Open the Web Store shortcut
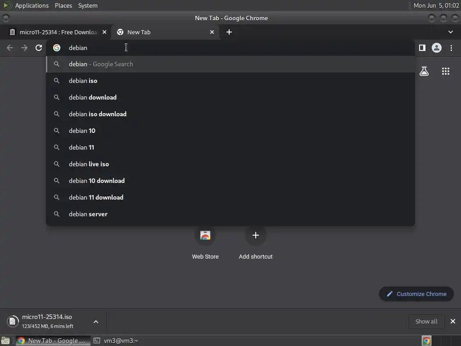 (205, 244)
